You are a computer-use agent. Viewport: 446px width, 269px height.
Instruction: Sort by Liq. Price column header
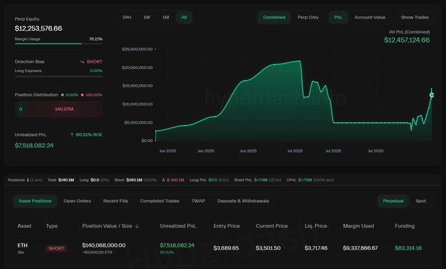coord(315,226)
